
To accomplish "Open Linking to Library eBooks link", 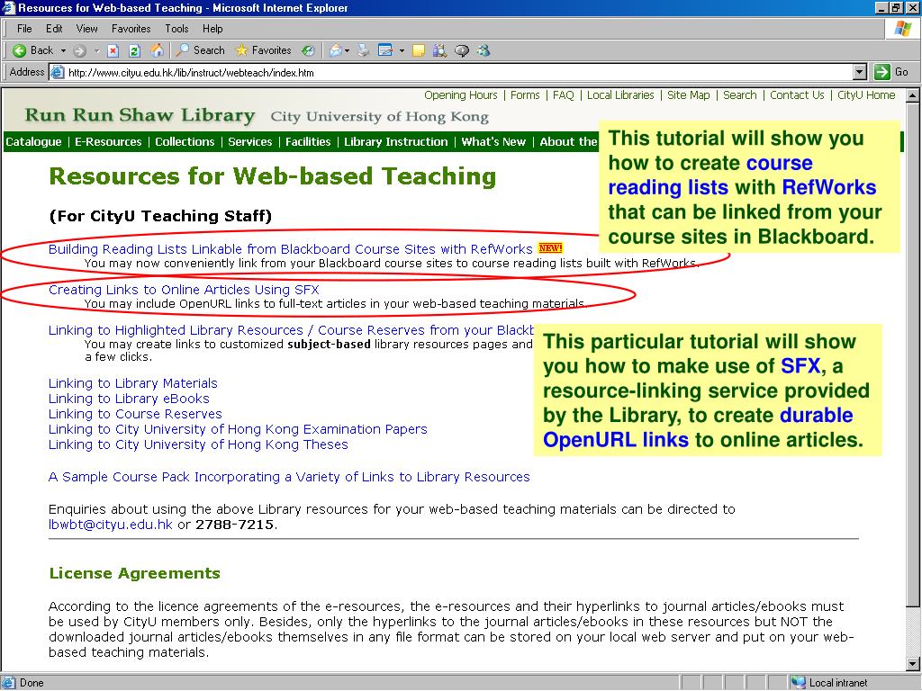I will click(129, 399).
